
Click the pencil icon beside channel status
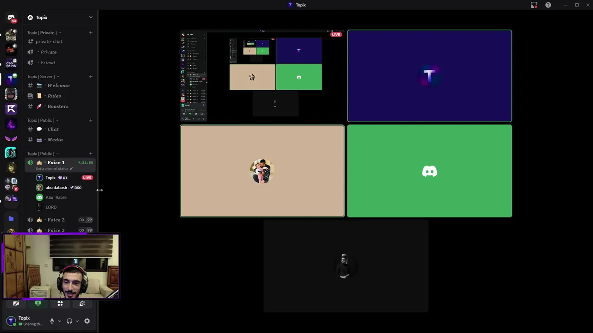pos(71,169)
